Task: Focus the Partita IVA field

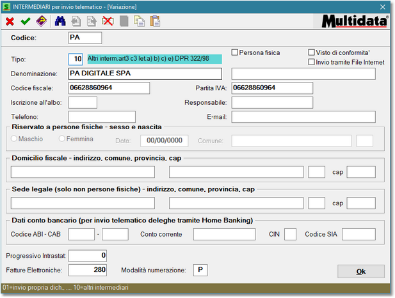Action: pos(272,88)
